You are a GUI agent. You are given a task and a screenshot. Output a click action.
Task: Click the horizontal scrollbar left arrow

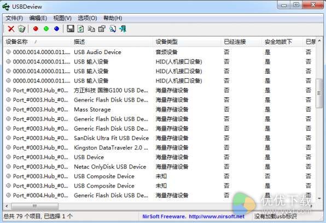pos(7,206)
